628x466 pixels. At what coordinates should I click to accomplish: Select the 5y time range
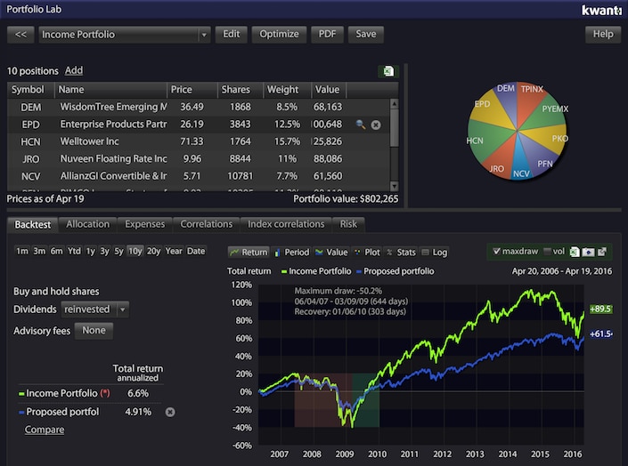tap(119, 251)
